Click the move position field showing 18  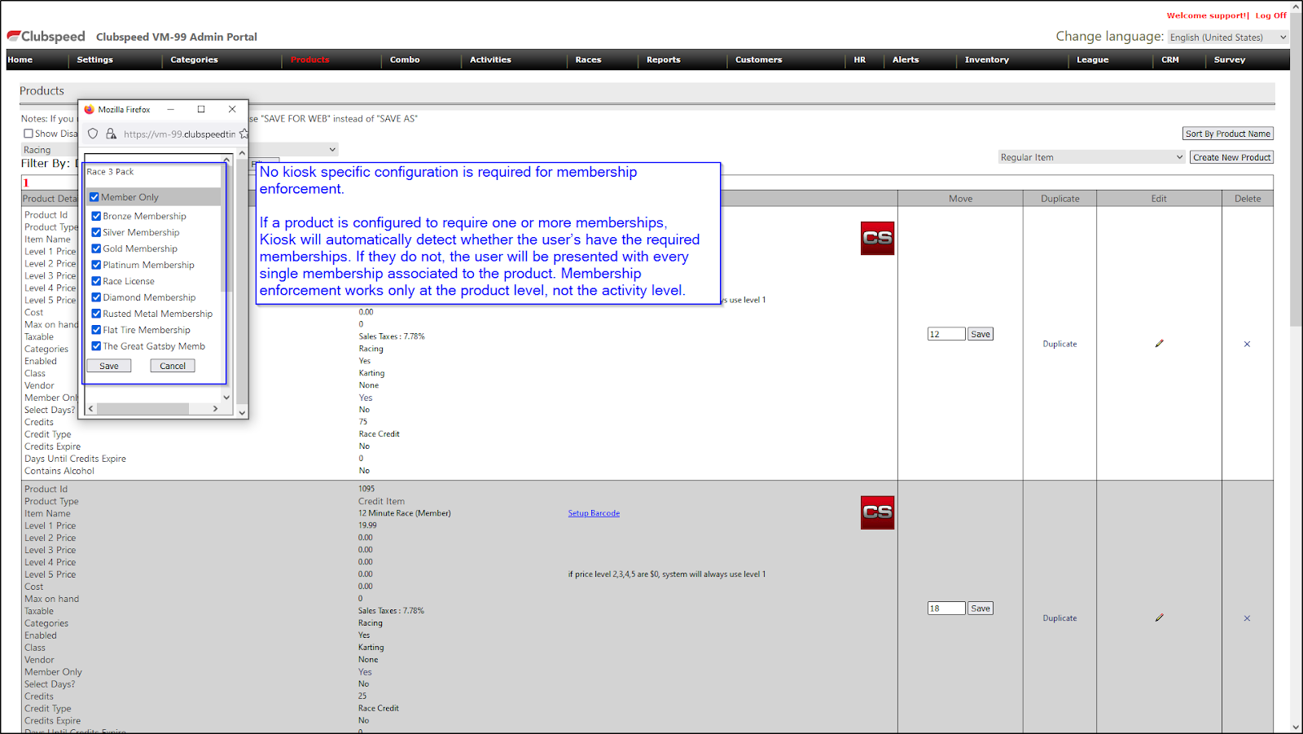pos(946,609)
